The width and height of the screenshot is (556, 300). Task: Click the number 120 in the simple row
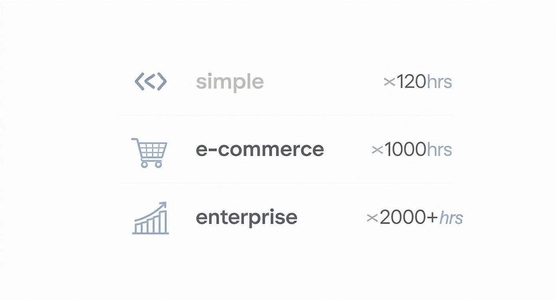411,82
